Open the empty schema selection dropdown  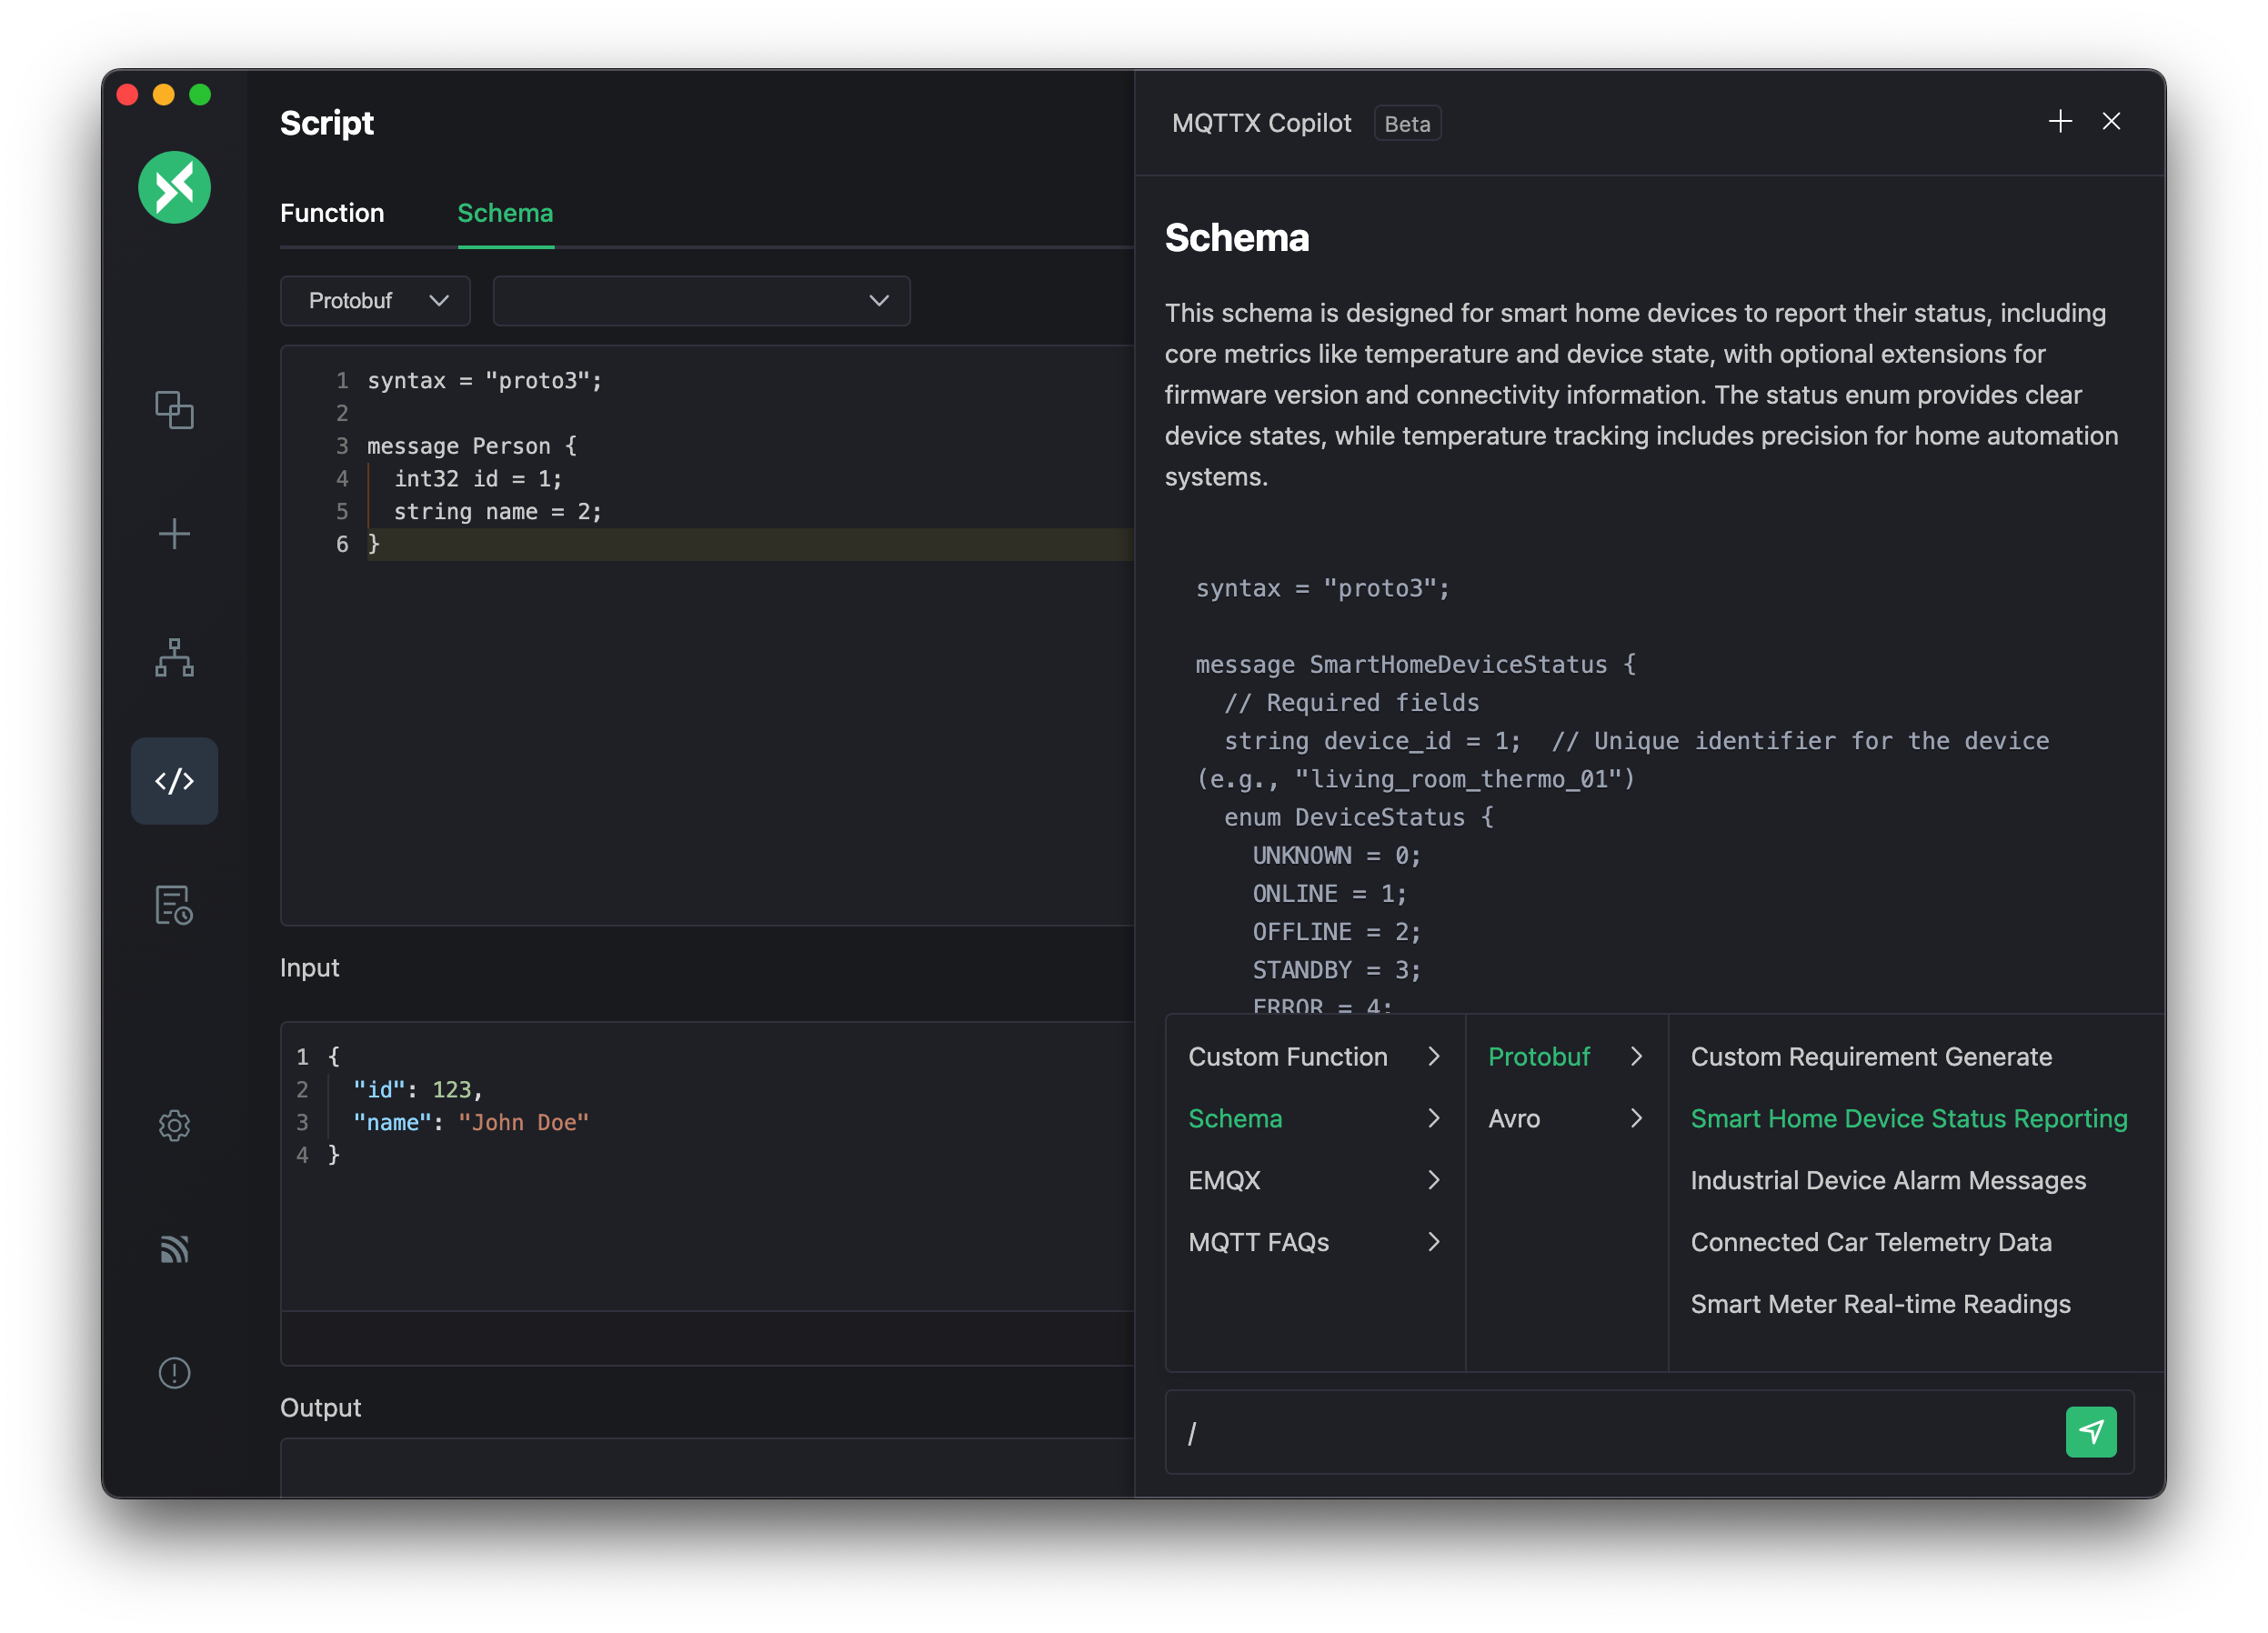pos(701,301)
